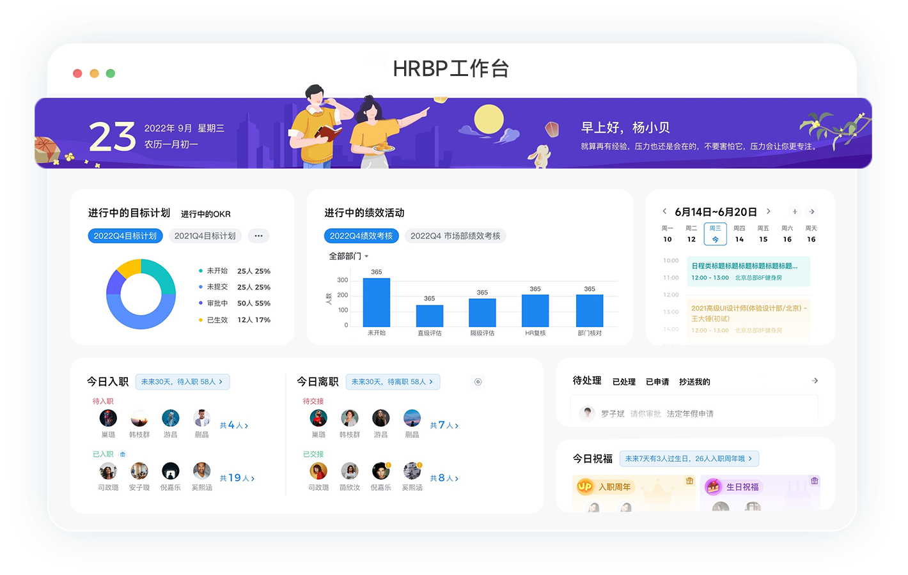
Task: Go to next week in calendar
Action: click(769, 211)
